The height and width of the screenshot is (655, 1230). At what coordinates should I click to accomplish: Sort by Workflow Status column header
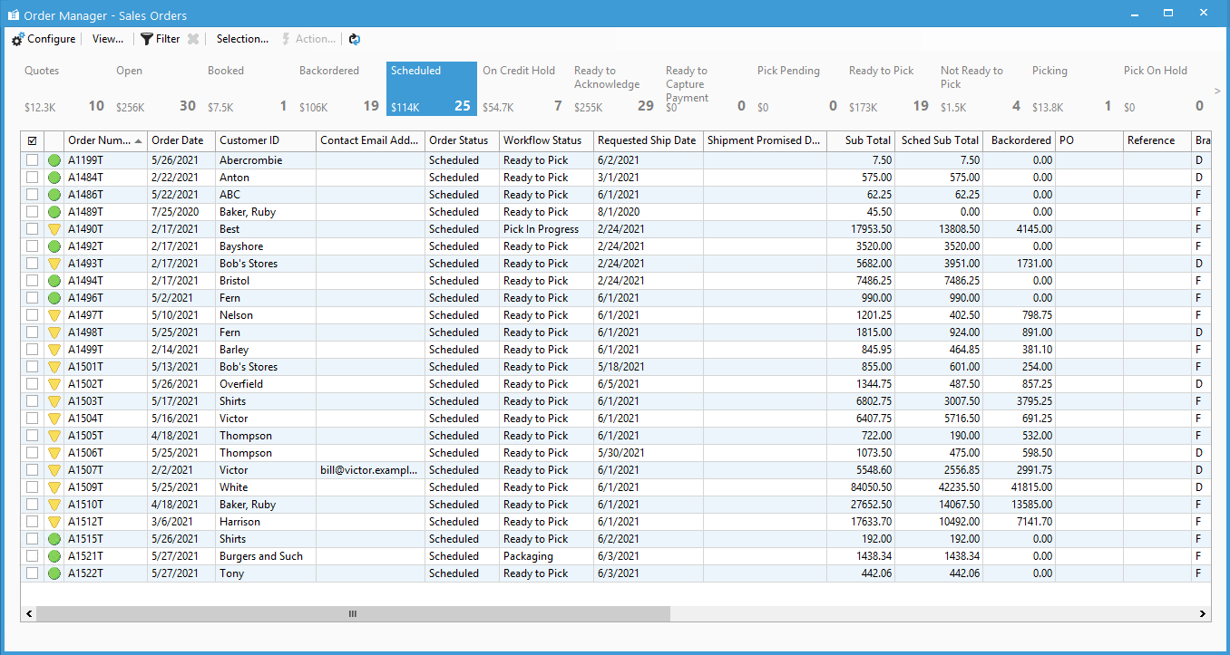point(546,140)
